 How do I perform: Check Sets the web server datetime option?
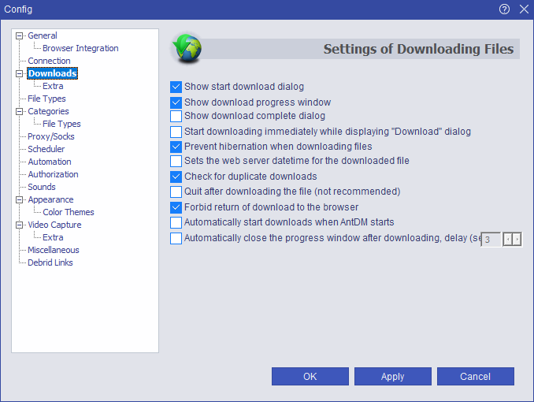point(176,161)
